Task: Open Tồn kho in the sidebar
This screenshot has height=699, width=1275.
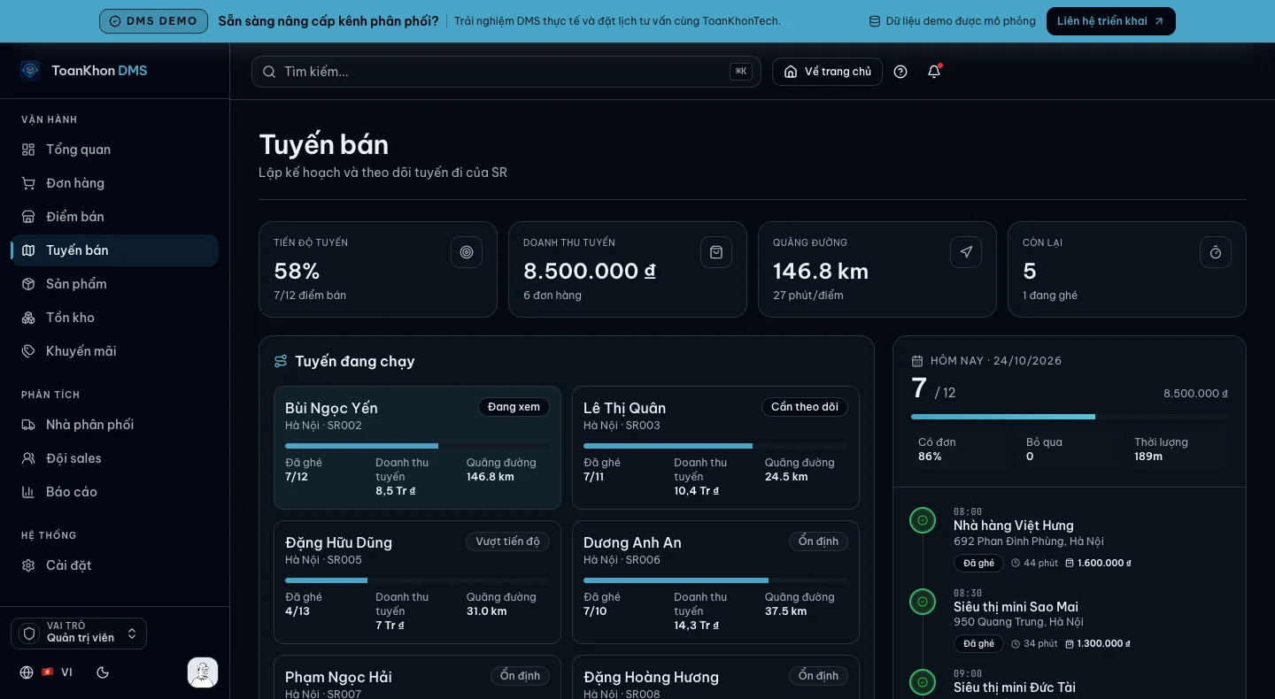Action: [114, 318]
